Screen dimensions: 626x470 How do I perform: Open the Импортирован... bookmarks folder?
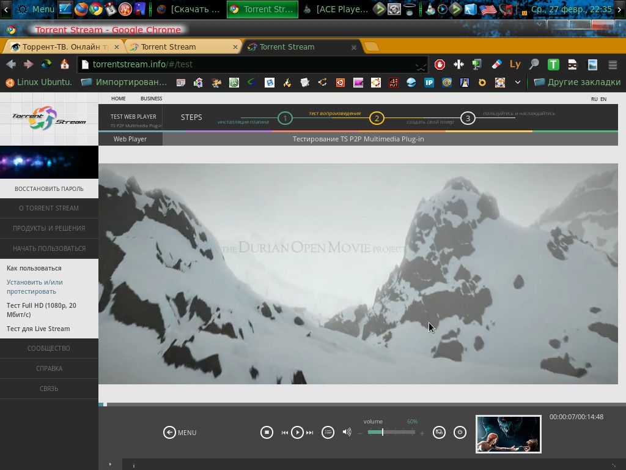tap(123, 83)
